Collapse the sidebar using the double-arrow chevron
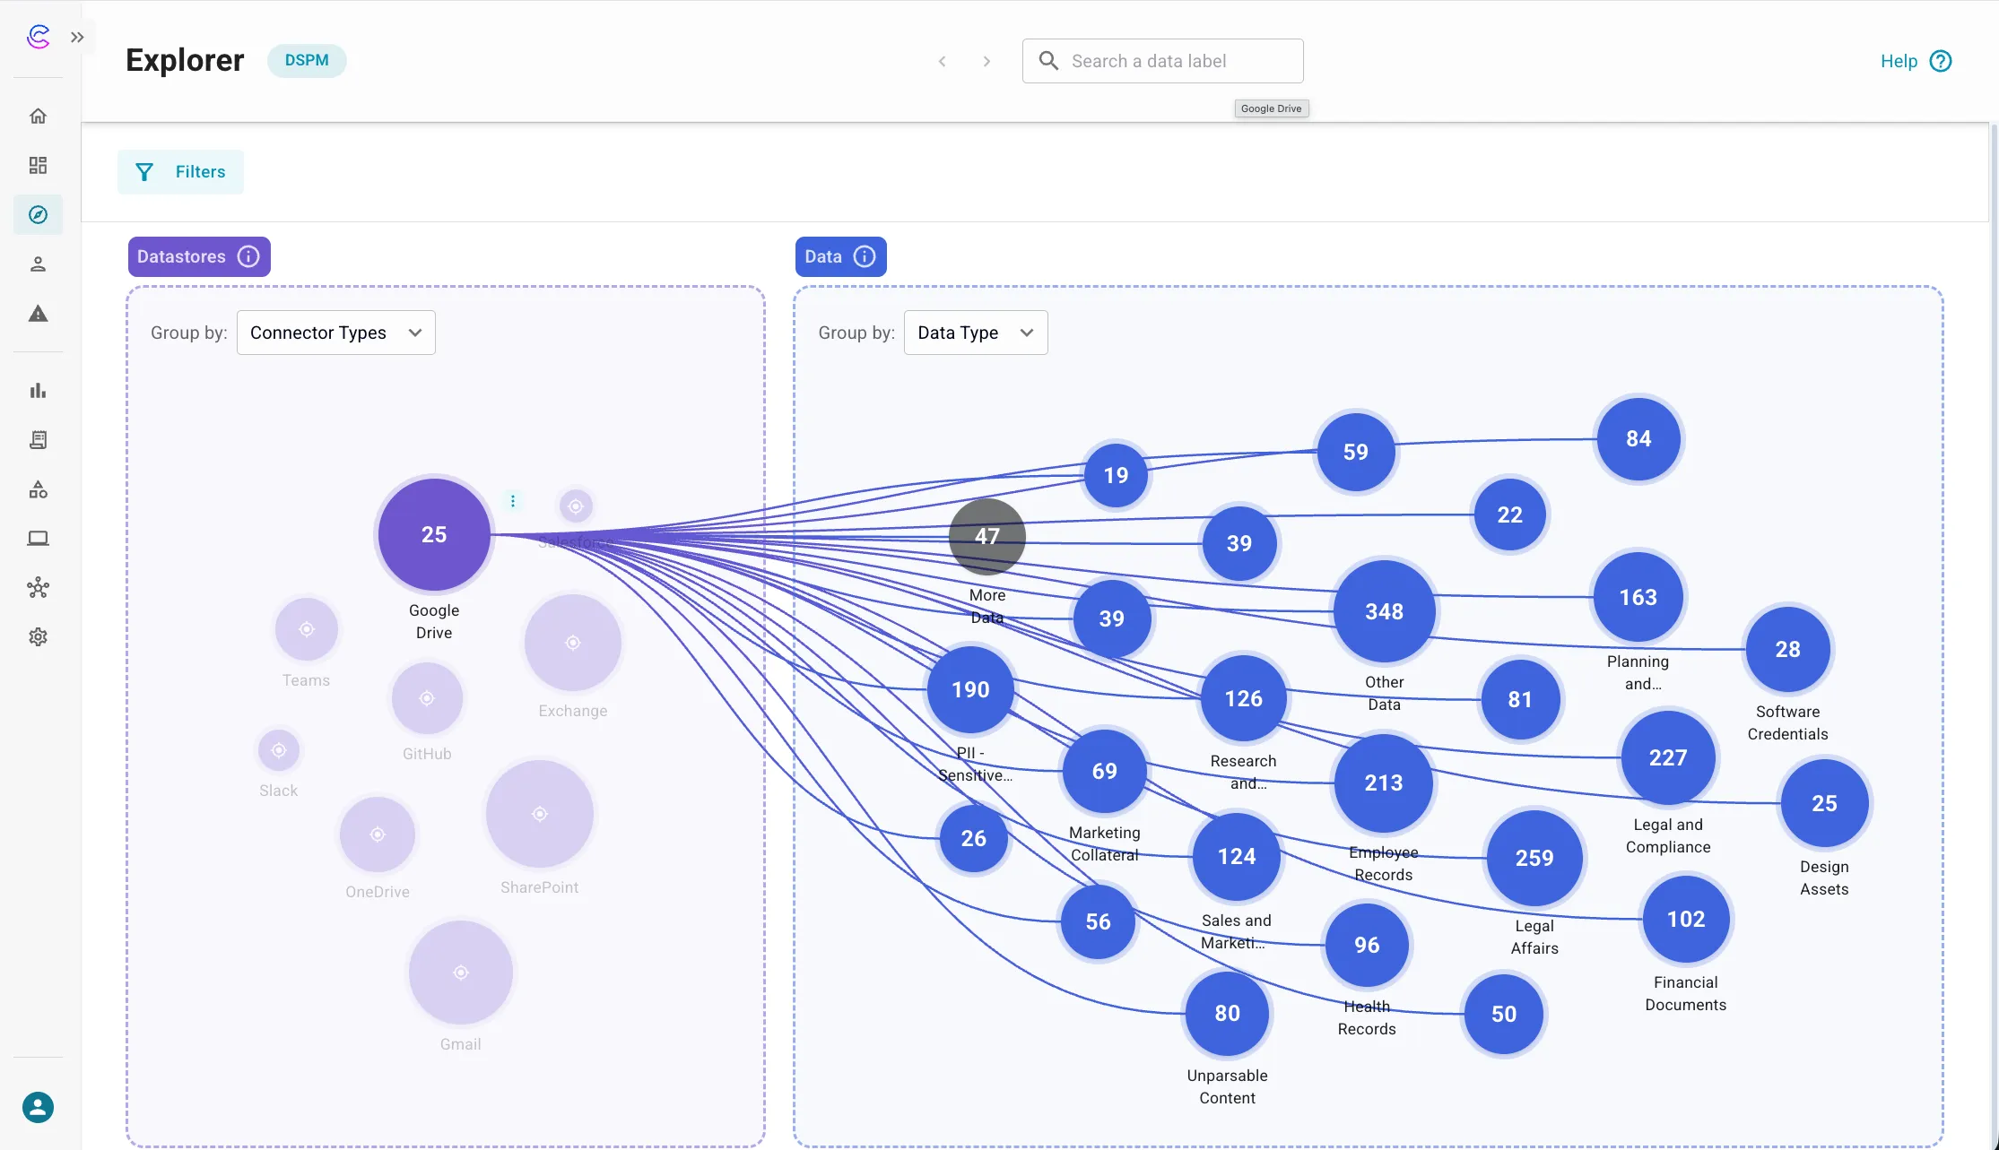 click(77, 36)
